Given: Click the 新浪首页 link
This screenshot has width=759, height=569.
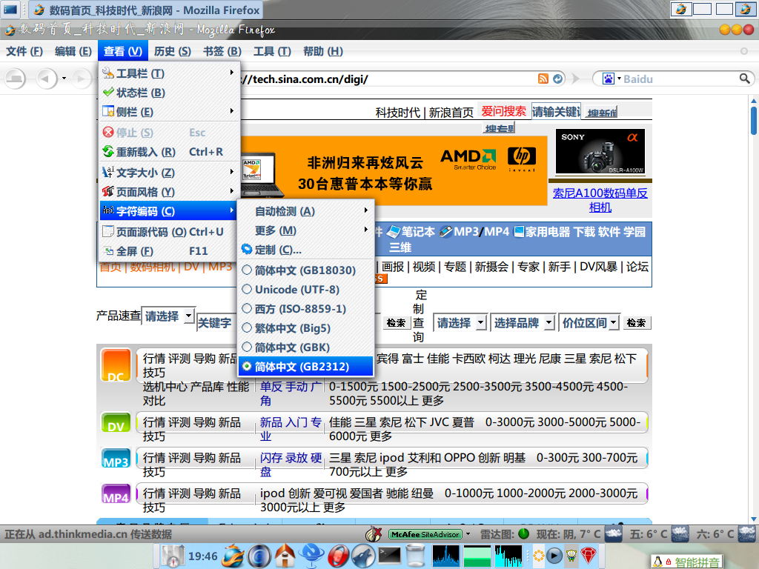Looking at the screenshot, I should tap(451, 113).
